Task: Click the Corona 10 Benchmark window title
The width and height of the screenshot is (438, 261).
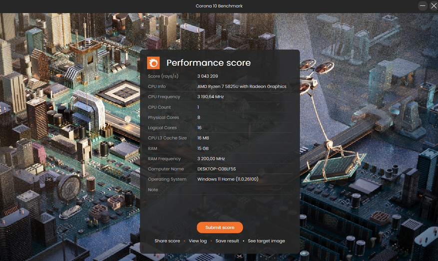Action: click(x=219, y=6)
